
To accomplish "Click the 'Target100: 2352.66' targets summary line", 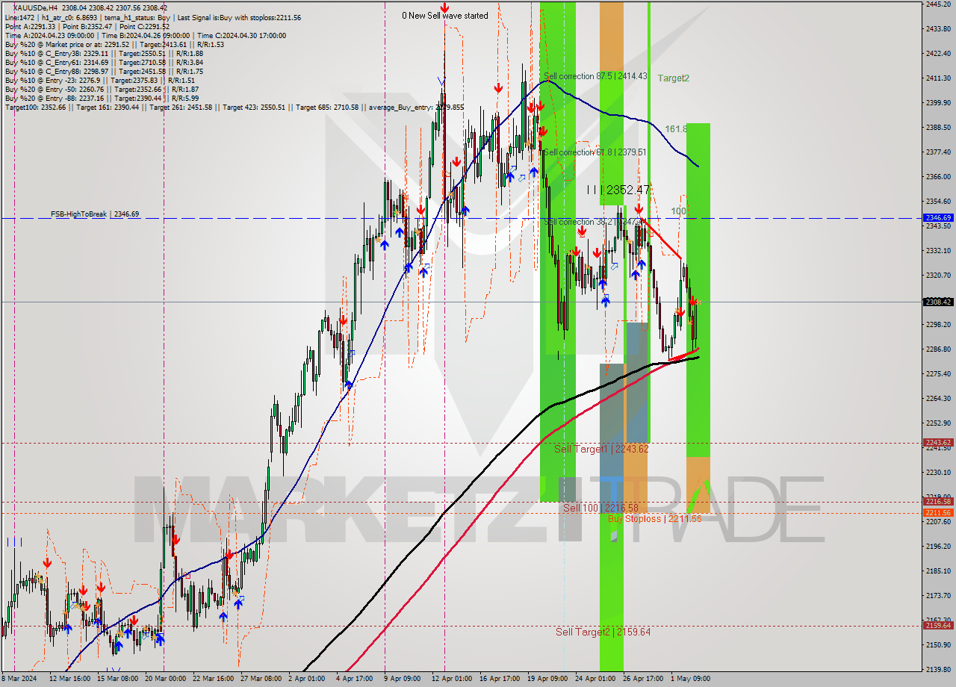I will click(x=235, y=107).
